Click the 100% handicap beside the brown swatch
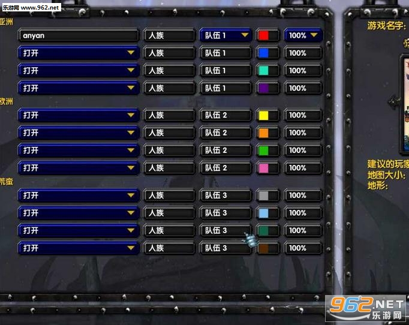Screen dimensions: 409x325 [303, 248]
